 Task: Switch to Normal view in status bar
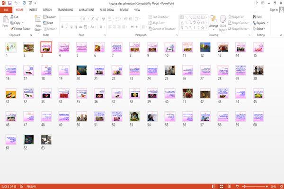pyautogui.click(x=214, y=186)
